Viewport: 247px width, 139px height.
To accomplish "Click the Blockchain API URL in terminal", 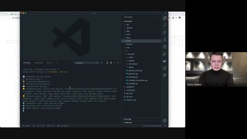I will tap(52, 106).
